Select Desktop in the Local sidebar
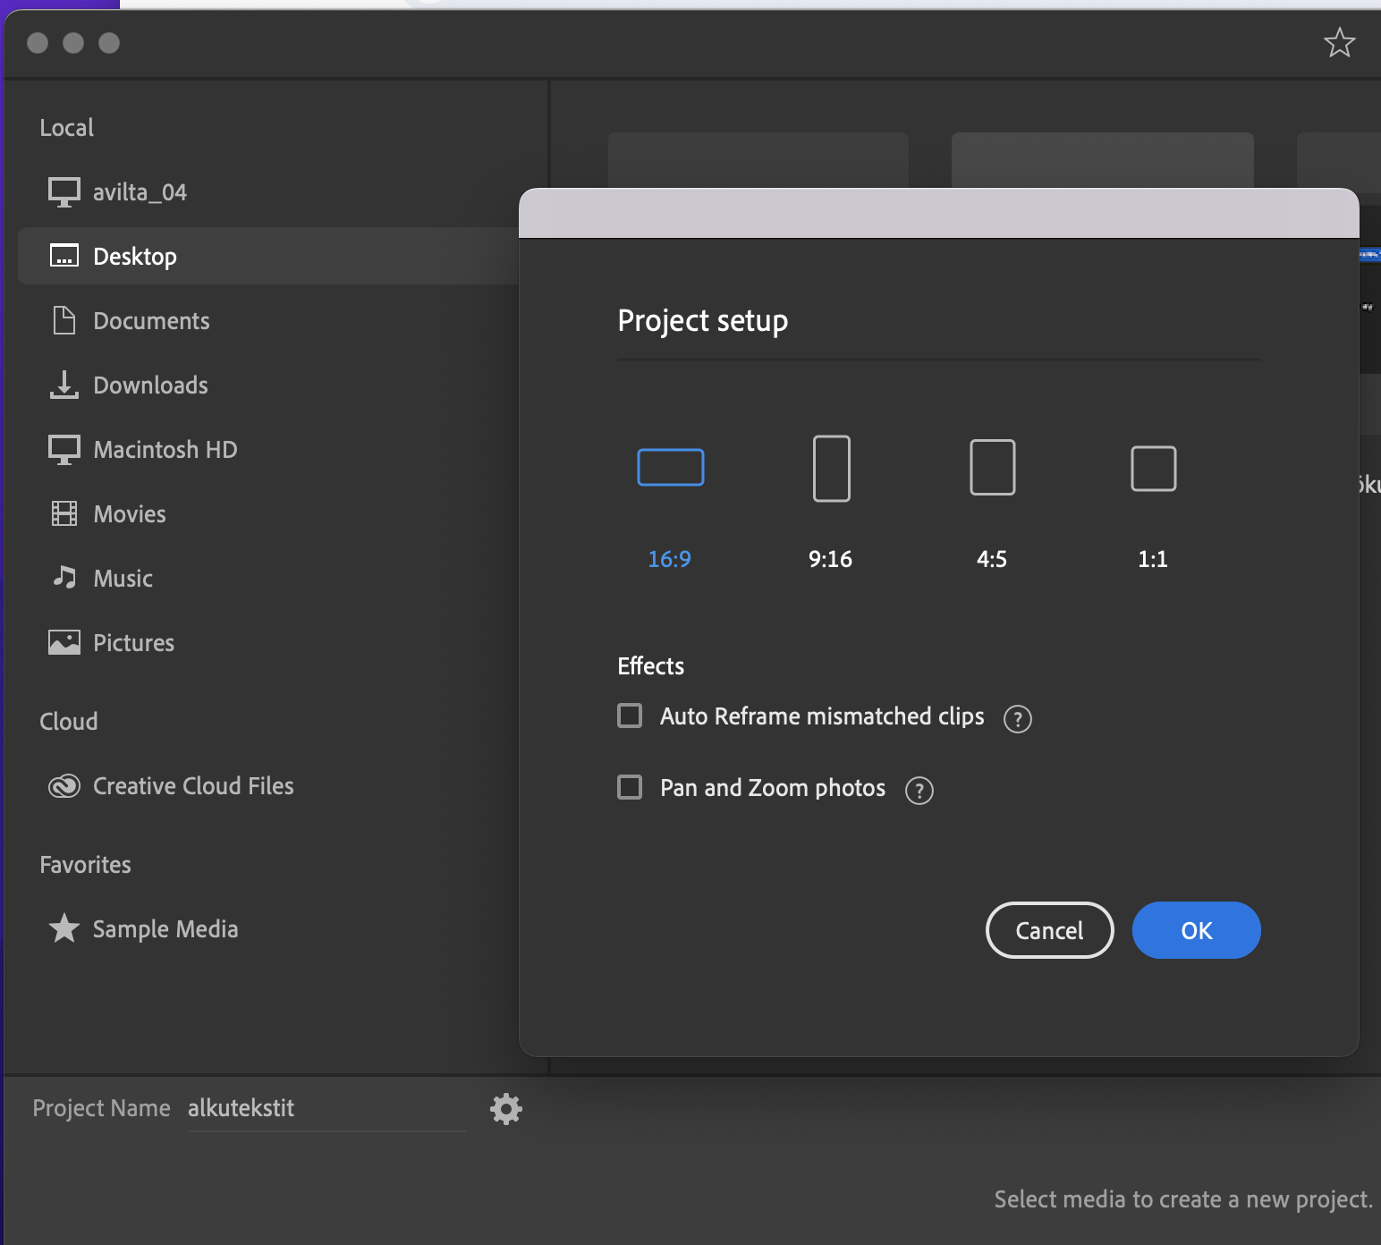 tap(135, 257)
